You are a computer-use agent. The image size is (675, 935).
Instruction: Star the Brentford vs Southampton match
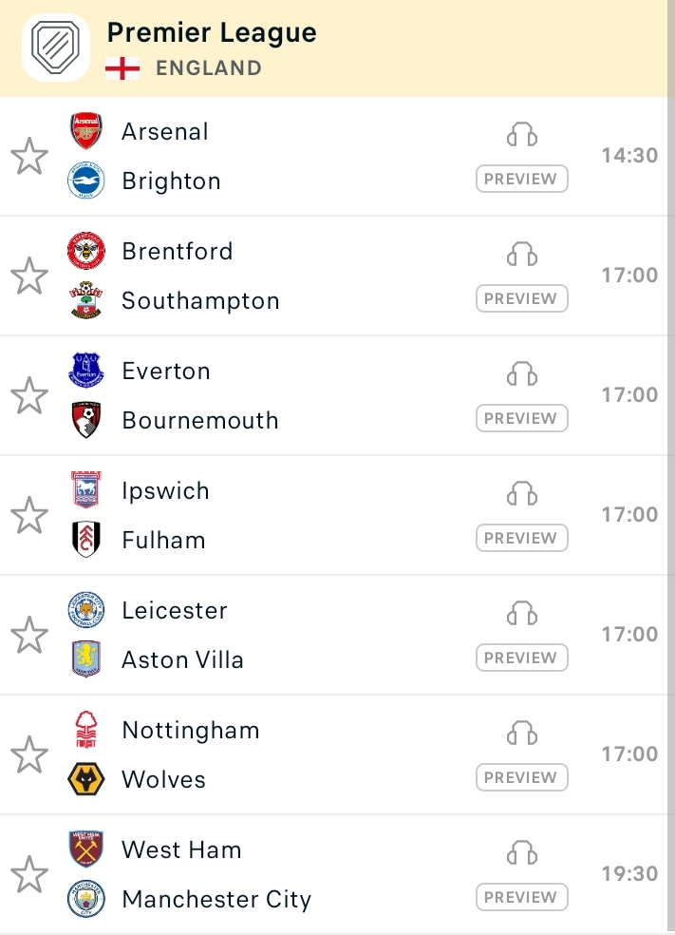[x=29, y=277]
